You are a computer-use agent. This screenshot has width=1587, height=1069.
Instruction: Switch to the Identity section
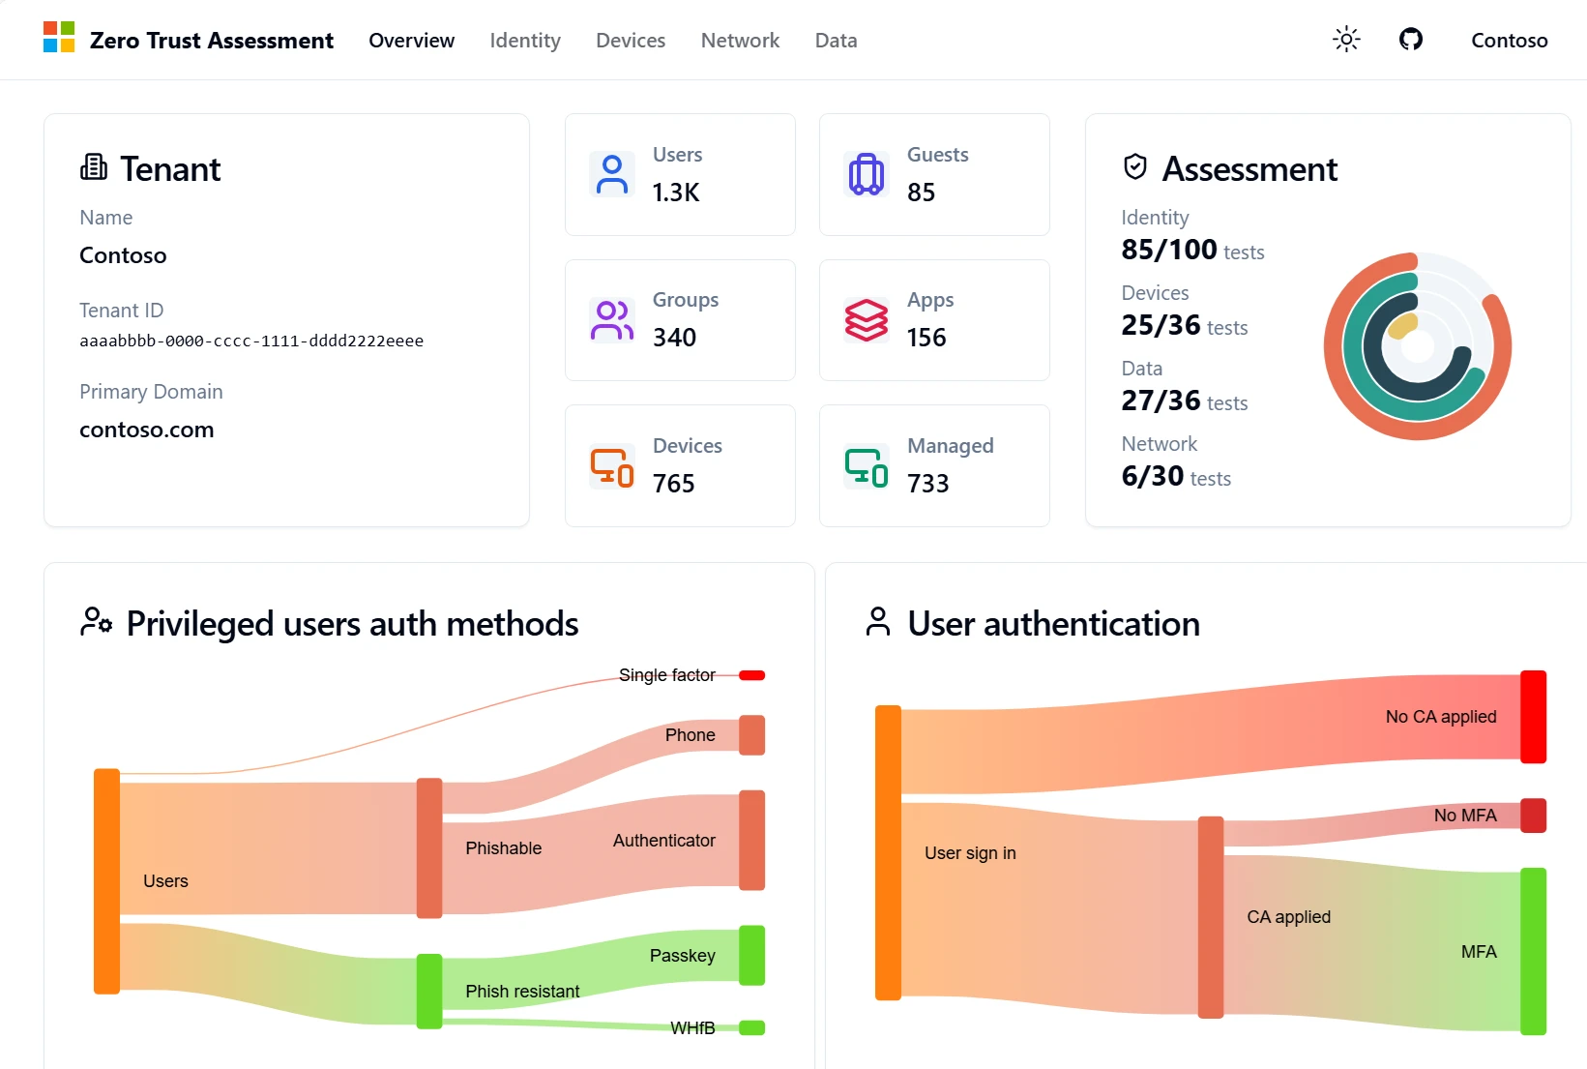(524, 40)
